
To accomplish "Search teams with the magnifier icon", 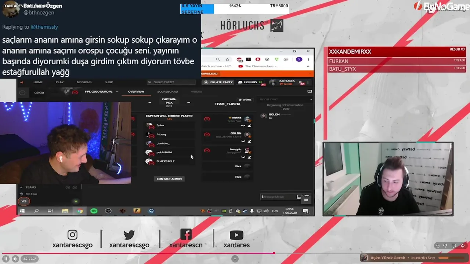I will tap(68, 187).
